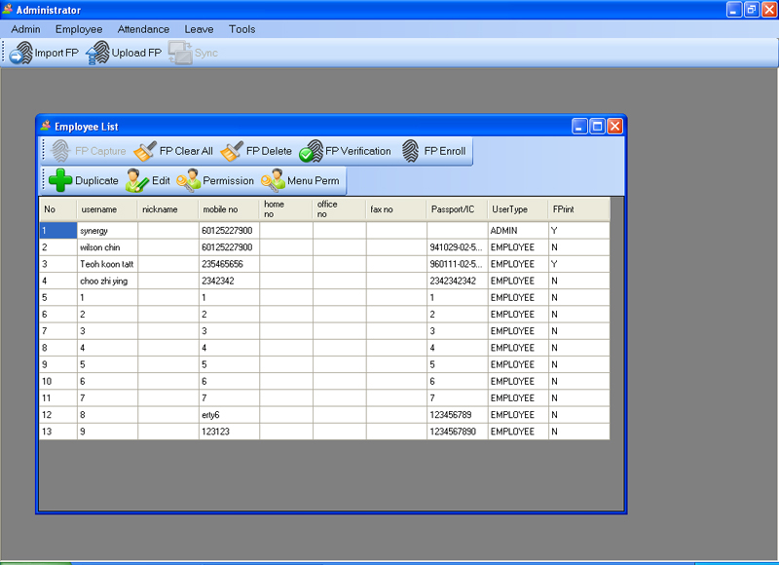Click passport cell 2342342342
Viewport: 779px width, 565px height.
(x=458, y=281)
